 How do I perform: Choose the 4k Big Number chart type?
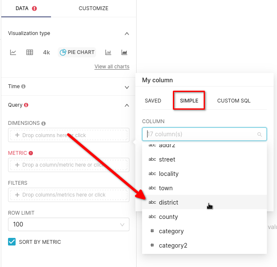(x=46, y=52)
